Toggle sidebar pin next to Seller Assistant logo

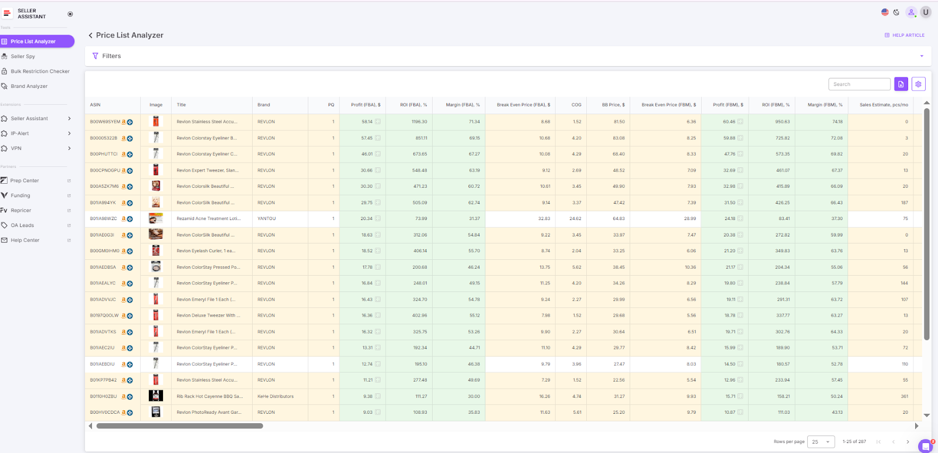(x=70, y=13)
